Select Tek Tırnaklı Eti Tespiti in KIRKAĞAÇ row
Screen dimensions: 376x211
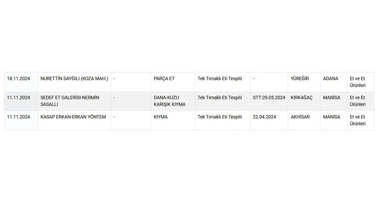[220, 98]
